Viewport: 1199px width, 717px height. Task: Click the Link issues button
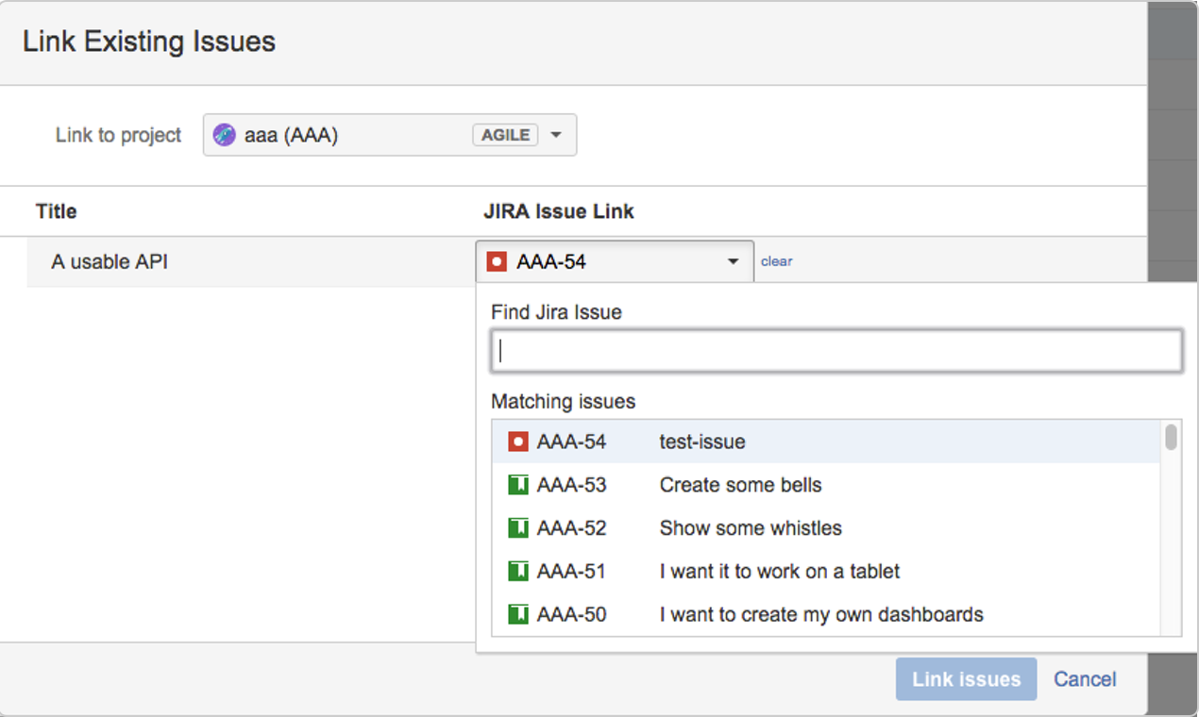tap(966, 679)
